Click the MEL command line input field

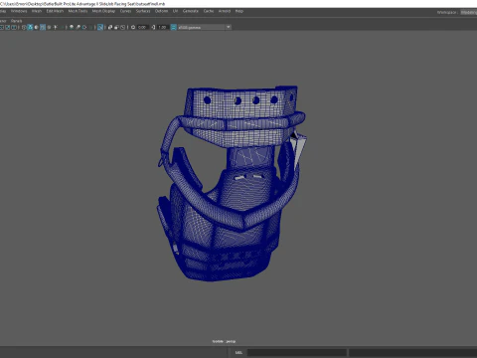297,352
